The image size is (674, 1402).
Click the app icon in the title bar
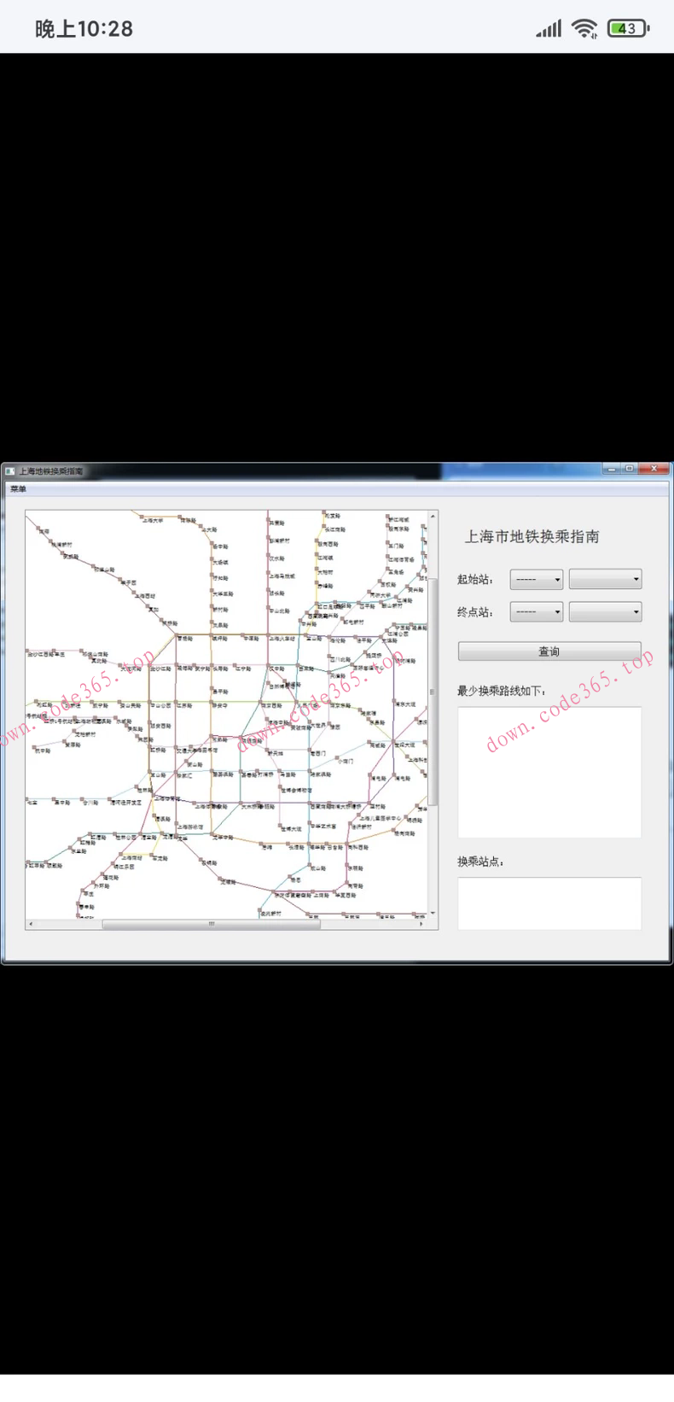point(9,470)
